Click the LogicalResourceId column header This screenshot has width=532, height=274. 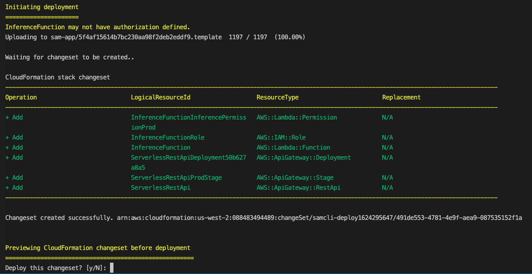(x=161, y=97)
